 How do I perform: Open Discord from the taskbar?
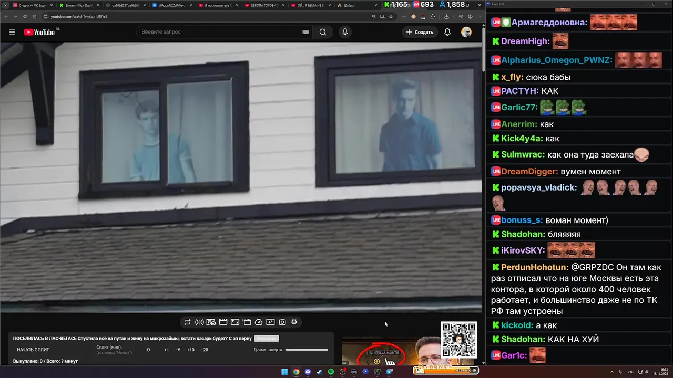click(308, 372)
